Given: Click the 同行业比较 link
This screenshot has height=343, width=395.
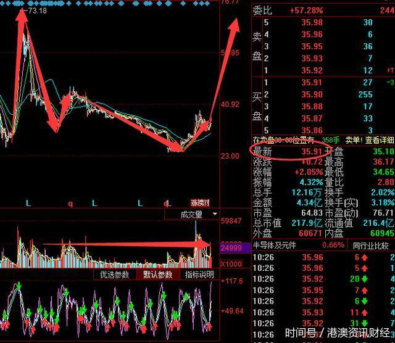Looking at the screenshot, I should [x=370, y=246].
